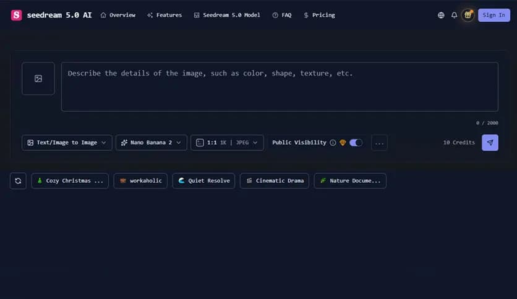
Task: Open the Pricing page
Action: (x=319, y=15)
